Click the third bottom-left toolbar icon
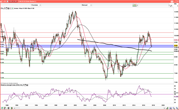179x110 pixels. point(9,108)
